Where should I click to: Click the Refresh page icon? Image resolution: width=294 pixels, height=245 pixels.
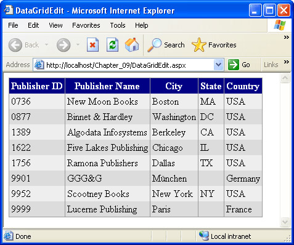[112, 44]
